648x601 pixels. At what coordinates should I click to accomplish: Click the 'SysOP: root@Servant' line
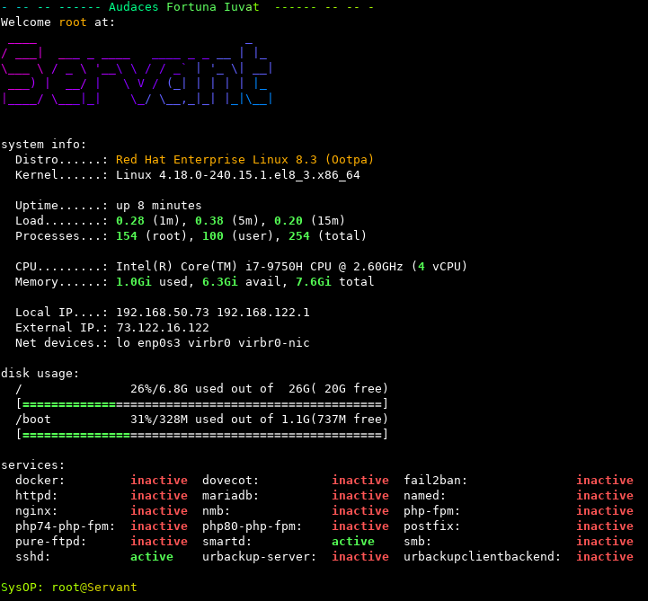[68, 588]
